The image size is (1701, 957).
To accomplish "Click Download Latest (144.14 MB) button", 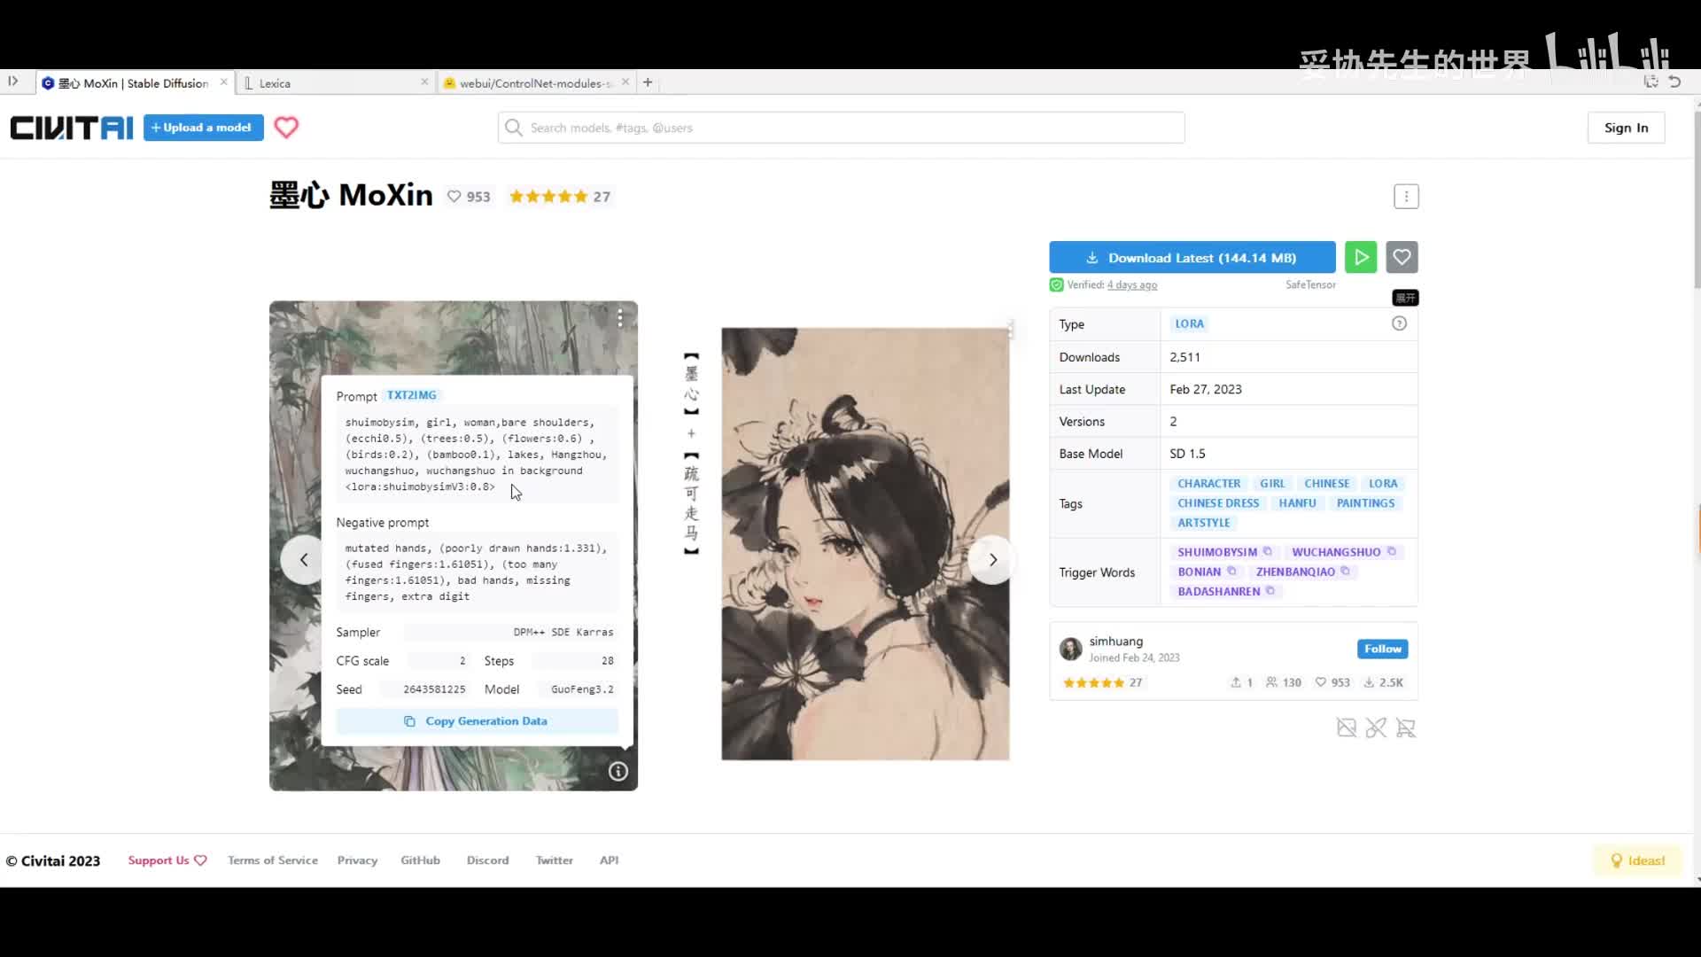I will pos(1192,258).
